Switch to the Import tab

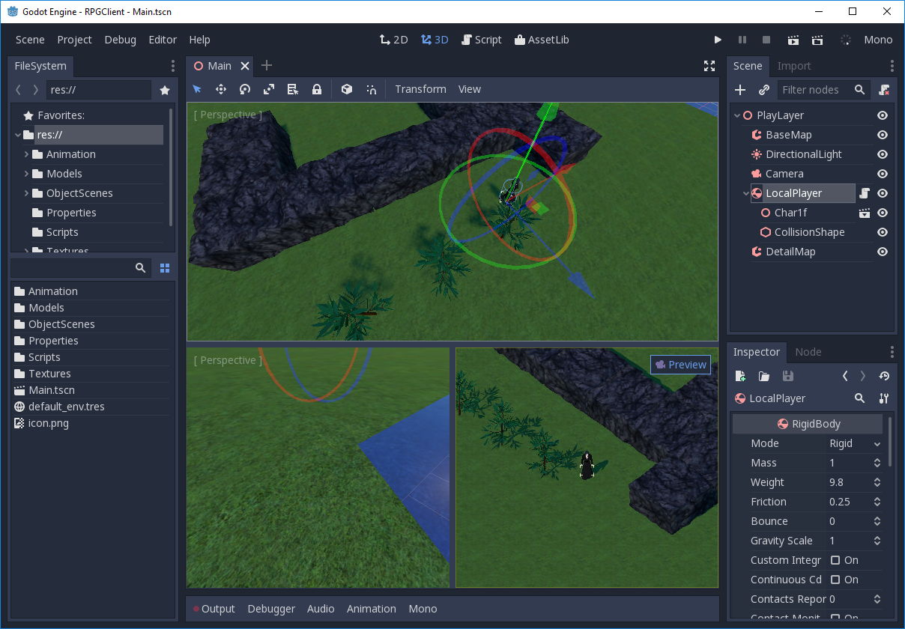coord(794,66)
